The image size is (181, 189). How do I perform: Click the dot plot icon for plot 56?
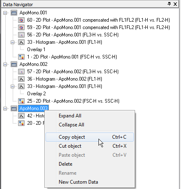(21, 35)
